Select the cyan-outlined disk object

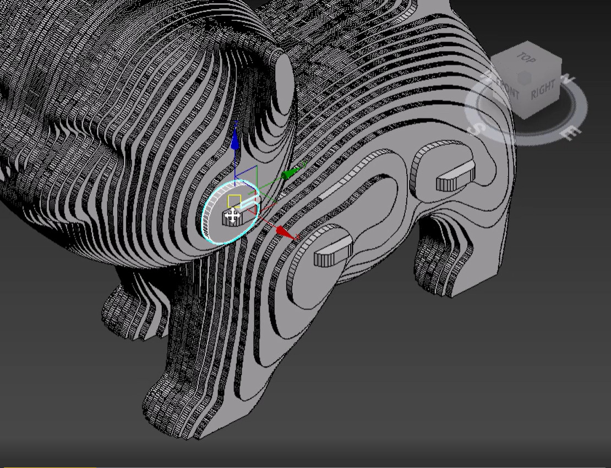pos(230,212)
